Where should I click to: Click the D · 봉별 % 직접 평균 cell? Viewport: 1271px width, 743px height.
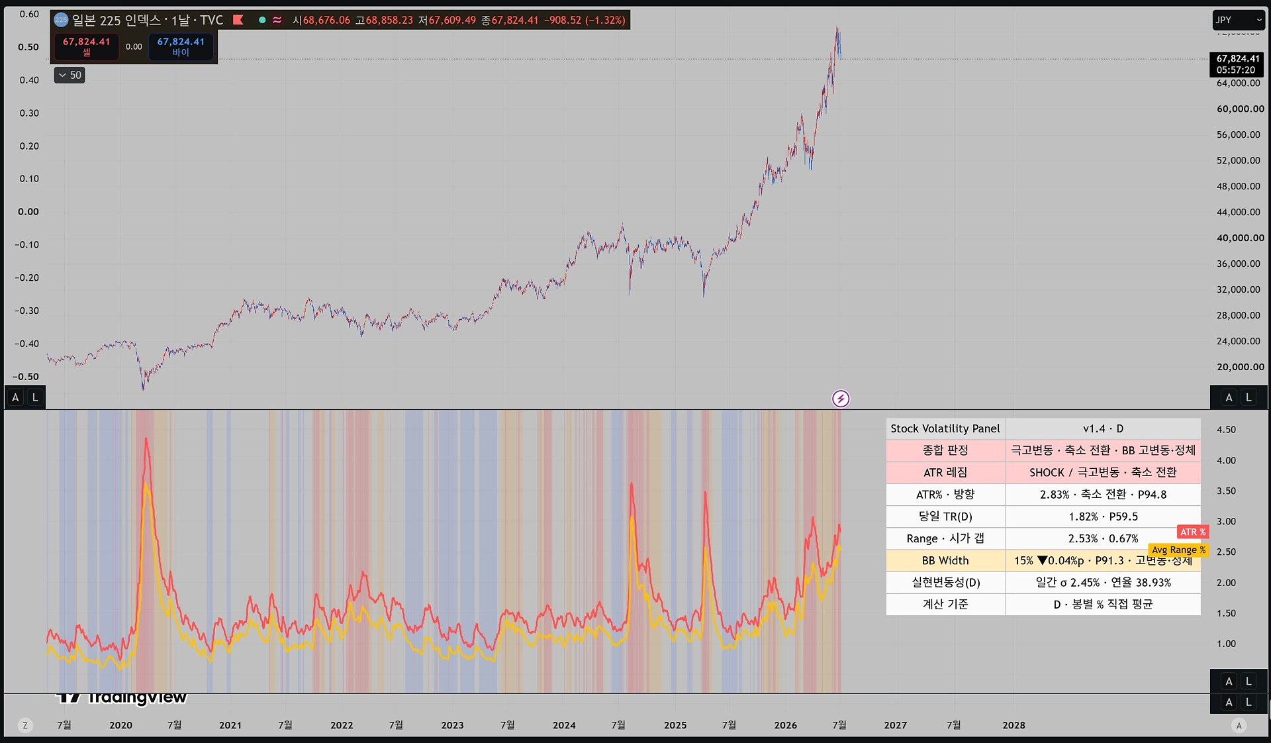[1103, 604]
